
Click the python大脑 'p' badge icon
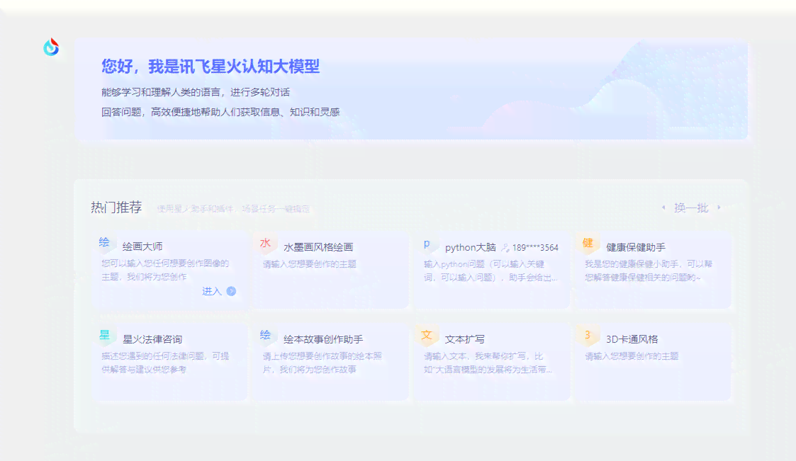coord(427,244)
